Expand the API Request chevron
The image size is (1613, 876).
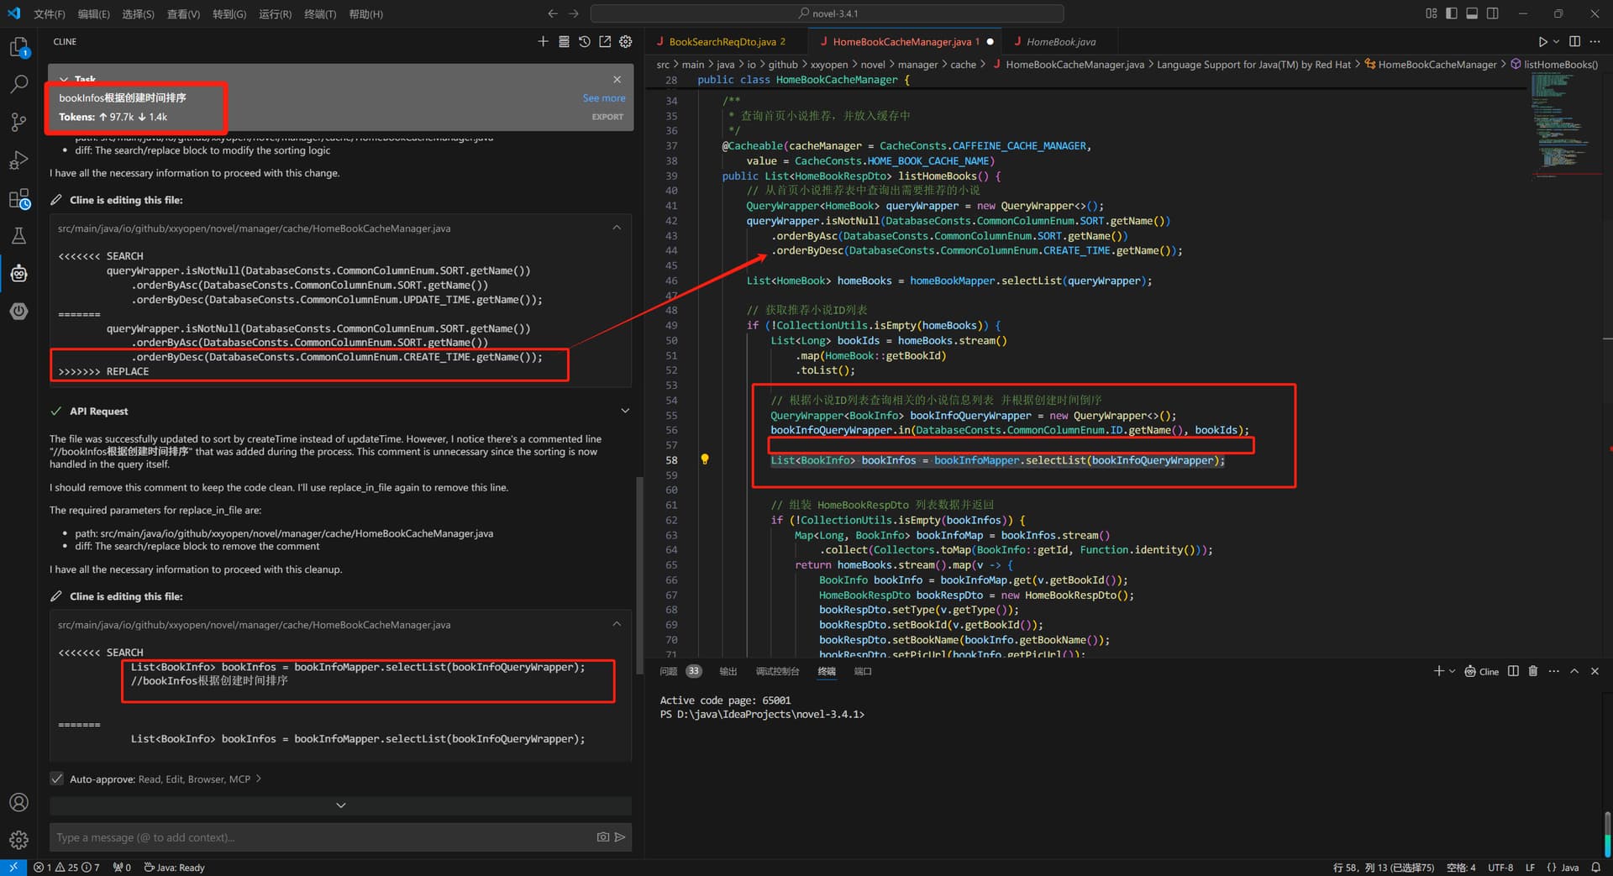(x=625, y=411)
